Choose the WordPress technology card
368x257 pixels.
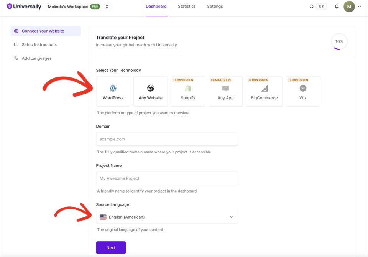tap(113, 91)
